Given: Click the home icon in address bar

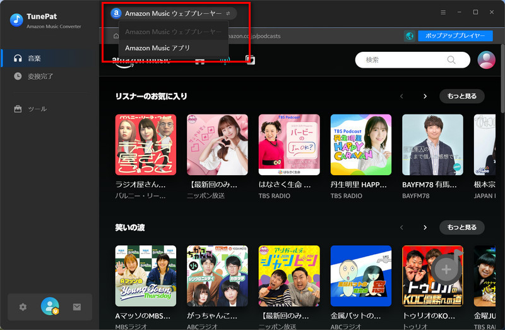Looking at the screenshot, I should (116, 36).
